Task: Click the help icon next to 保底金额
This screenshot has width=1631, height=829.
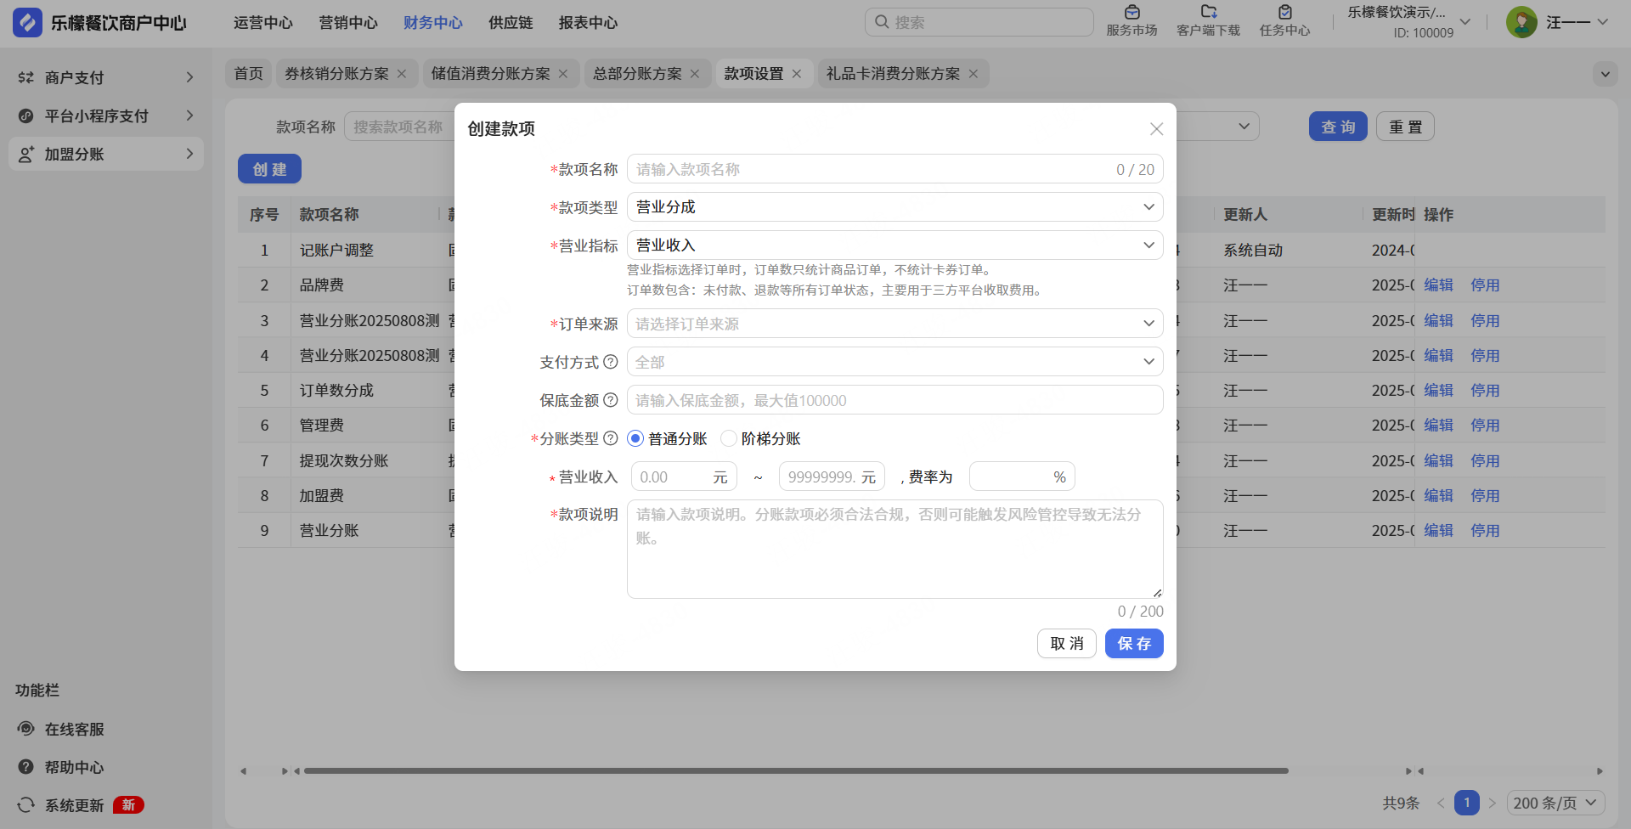Action: click(x=610, y=400)
